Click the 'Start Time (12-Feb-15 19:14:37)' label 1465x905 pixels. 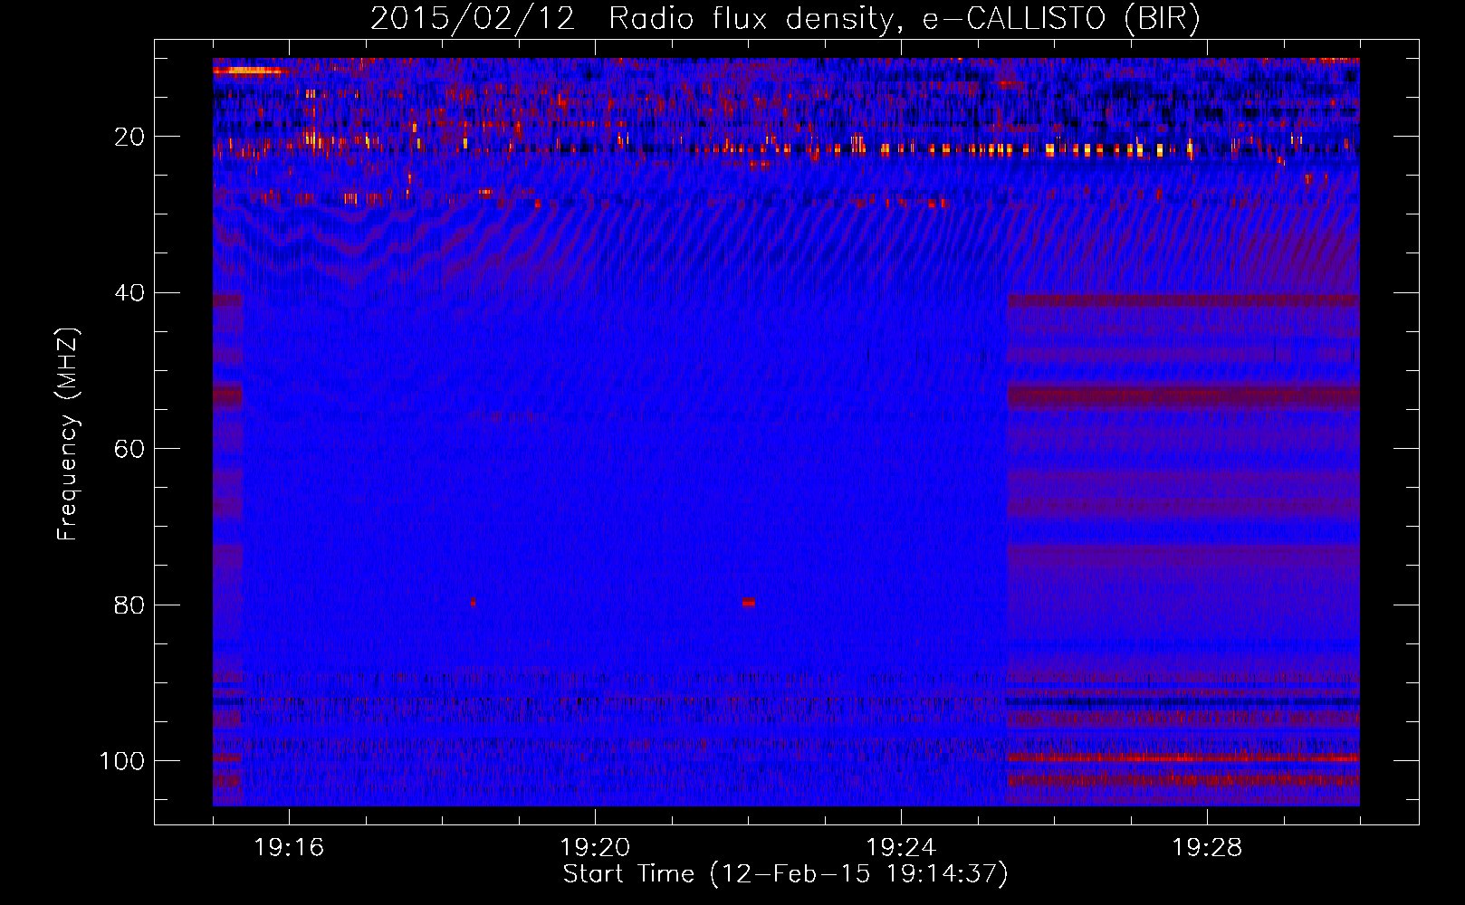pos(785,874)
